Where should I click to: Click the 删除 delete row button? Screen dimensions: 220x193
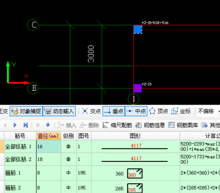click(89, 125)
